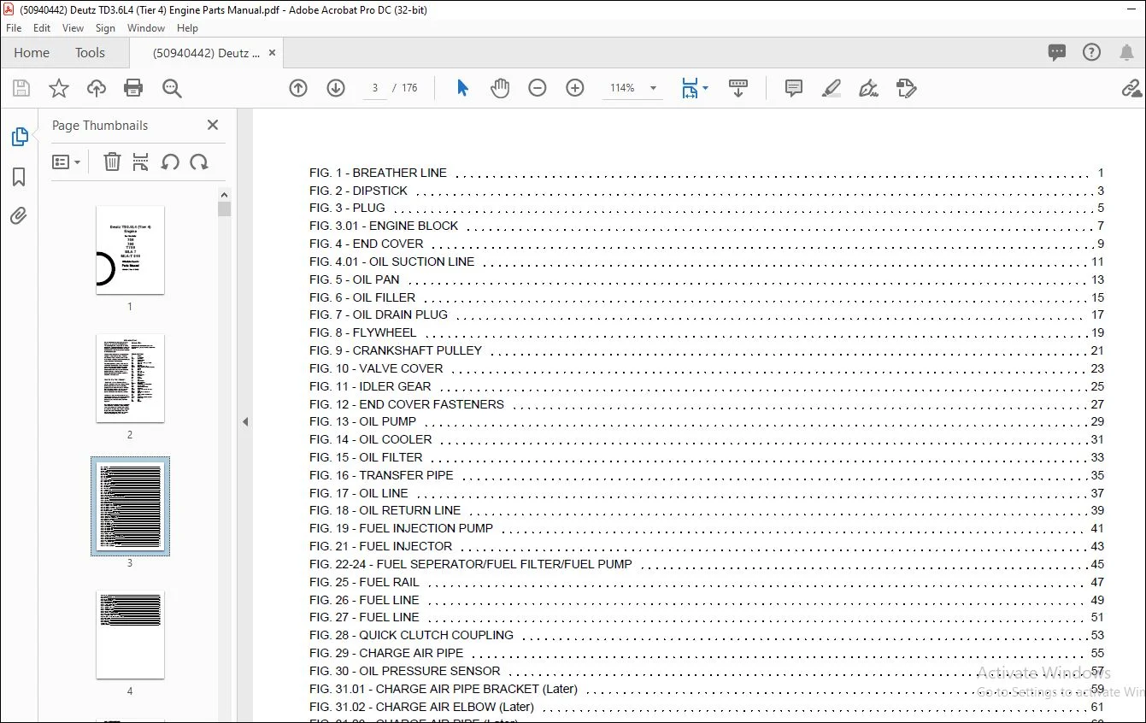Select page 2 thumbnail

[130, 378]
